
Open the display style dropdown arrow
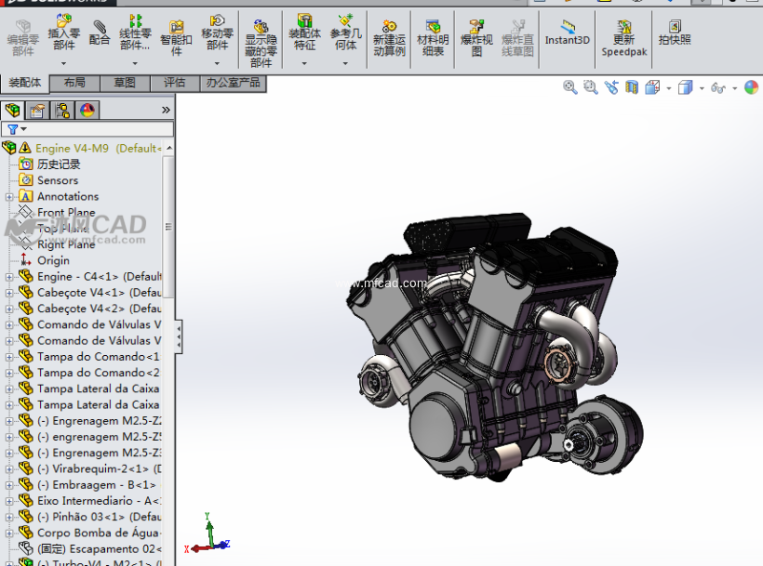tap(701, 88)
